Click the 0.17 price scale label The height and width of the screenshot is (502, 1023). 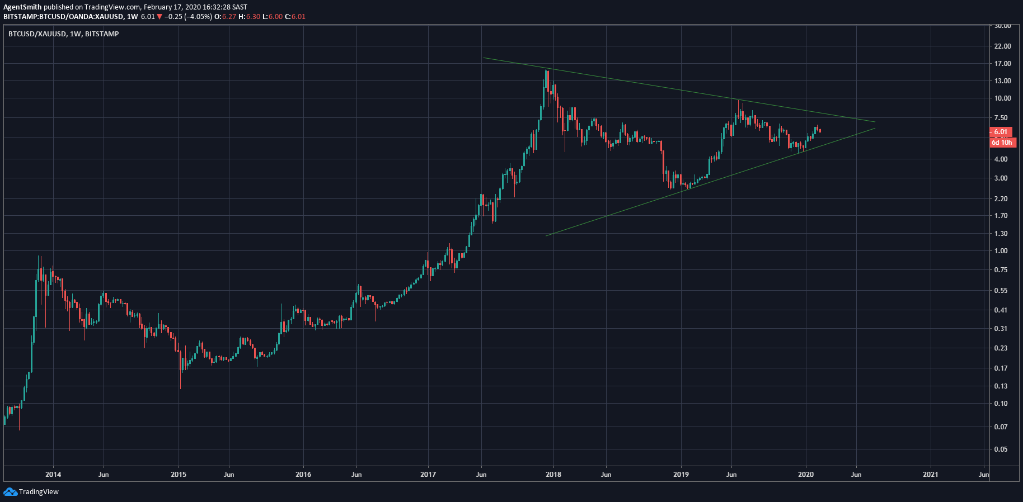coord(1001,368)
